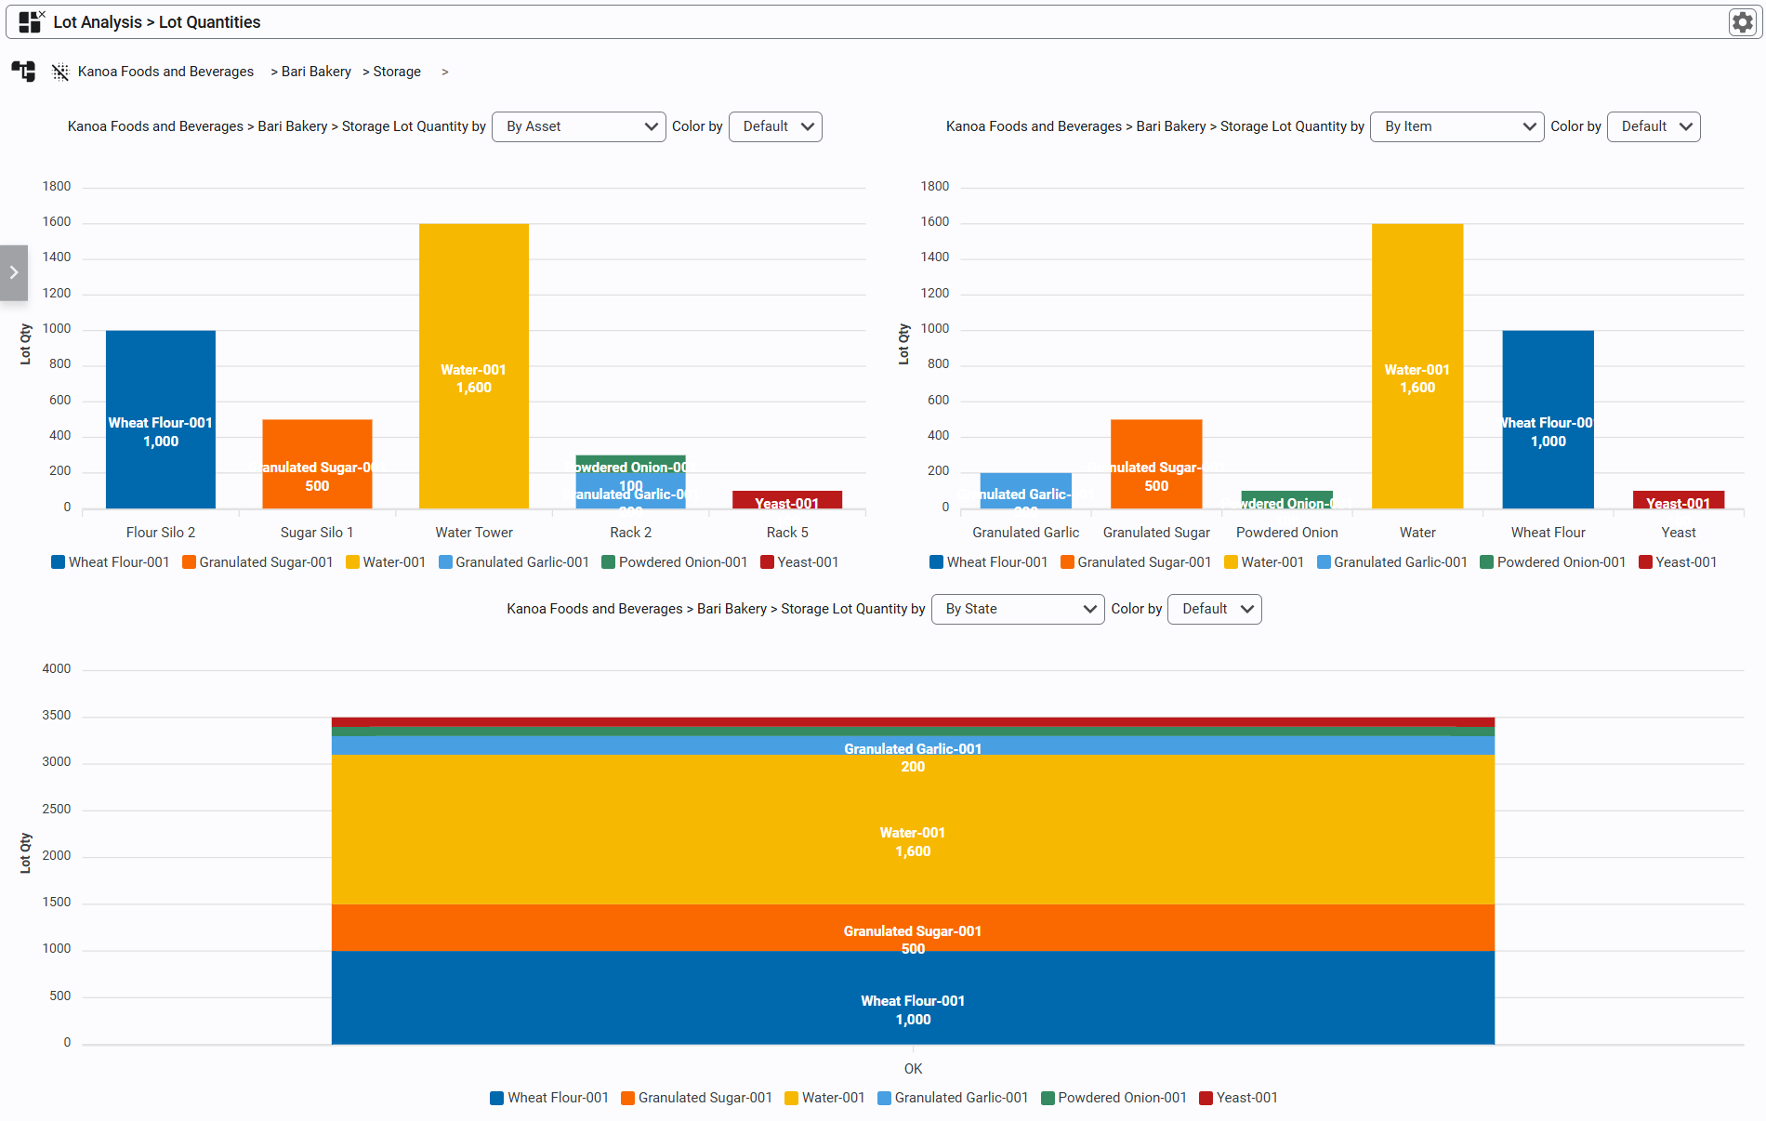Open the settings gear icon
The image size is (1766, 1121).
(1742, 22)
